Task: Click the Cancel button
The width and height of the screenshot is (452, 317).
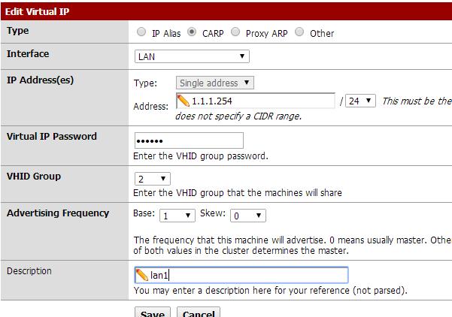Action: tap(199, 312)
